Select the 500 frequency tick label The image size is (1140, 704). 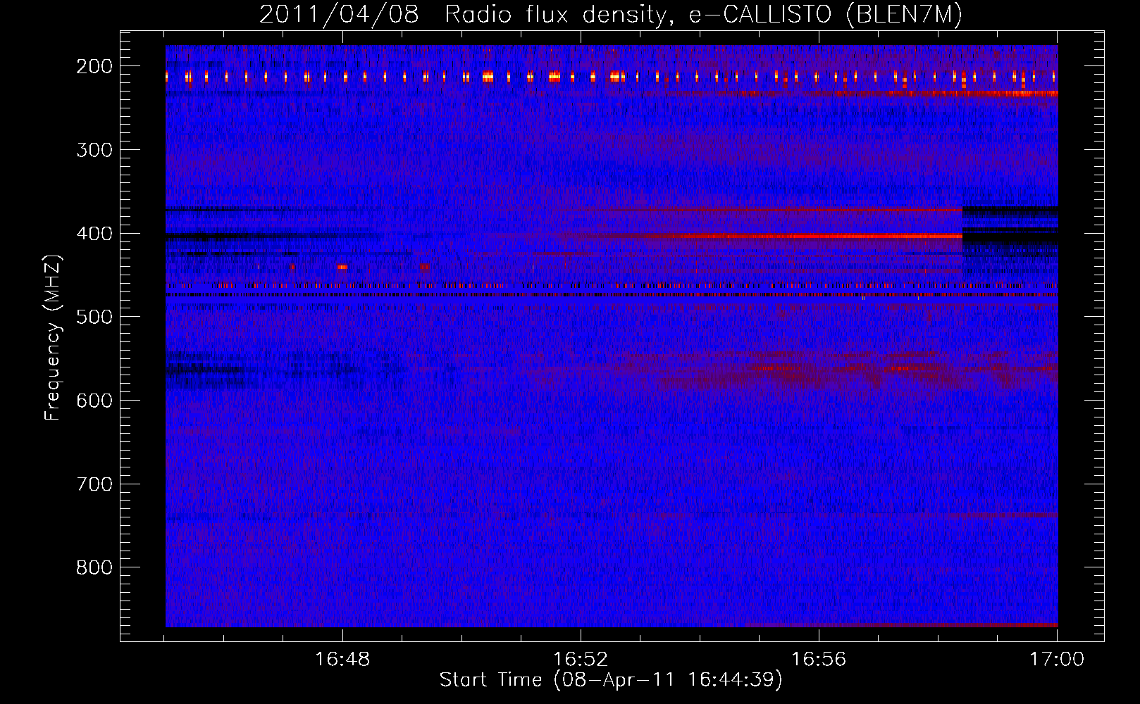(x=94, y=317)
